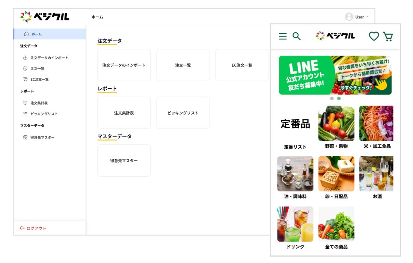Select the first carousel dot under banner
The image size is (413, 263).
(x=332, y=98)
